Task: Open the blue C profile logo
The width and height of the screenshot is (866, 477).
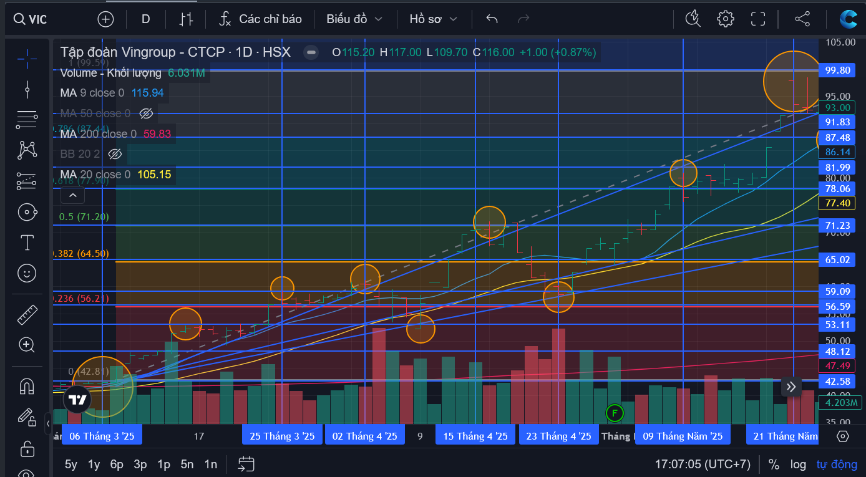Action: pos(849,19)
